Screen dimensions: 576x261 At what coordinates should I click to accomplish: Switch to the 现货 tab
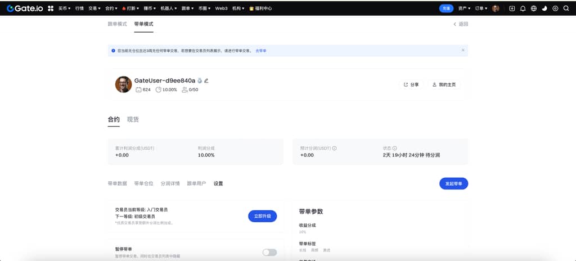coord(133,119)
